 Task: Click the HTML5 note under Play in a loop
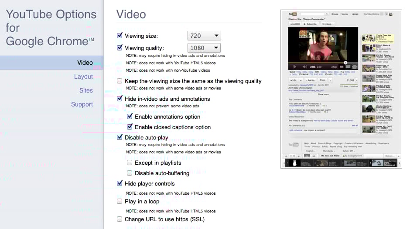(171, 211)
